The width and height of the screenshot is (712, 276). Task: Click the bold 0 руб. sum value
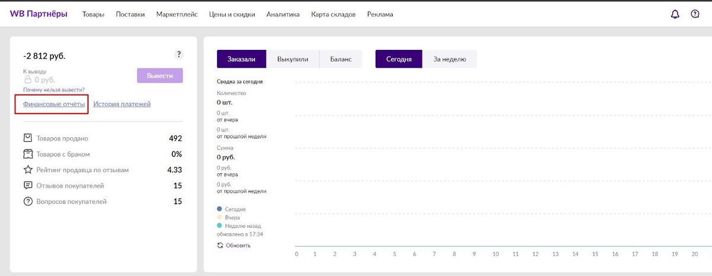pyautogui.click(x=226, y=157)
